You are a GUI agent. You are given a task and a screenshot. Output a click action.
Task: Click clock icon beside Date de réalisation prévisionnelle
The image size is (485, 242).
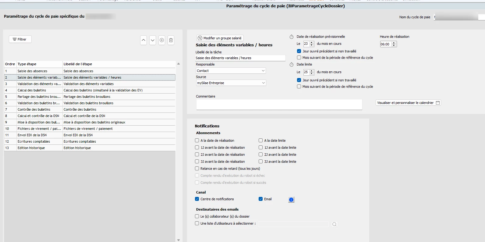[292, 37]
